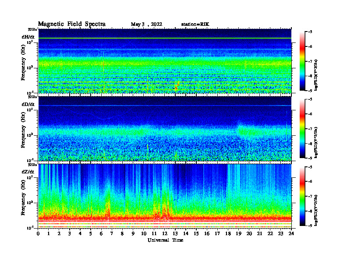Click the dD/dt panel label
347x268 pixels.
pyautogui.click(x=28, y=104)
